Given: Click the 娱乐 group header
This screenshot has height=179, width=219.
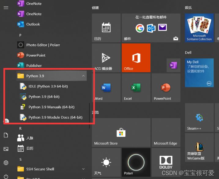Looking at the screenshot, I should [188, 8].
